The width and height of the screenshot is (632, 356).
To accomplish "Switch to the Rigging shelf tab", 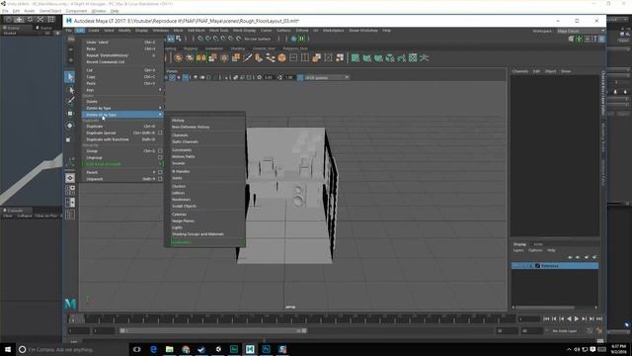I will pos(191,48).
